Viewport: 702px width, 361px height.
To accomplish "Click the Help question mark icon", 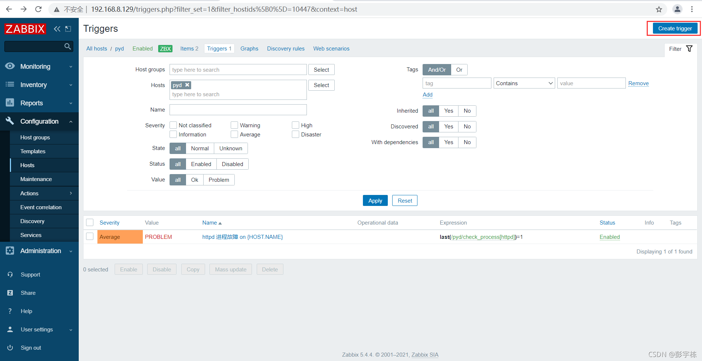I will point(10,311).
